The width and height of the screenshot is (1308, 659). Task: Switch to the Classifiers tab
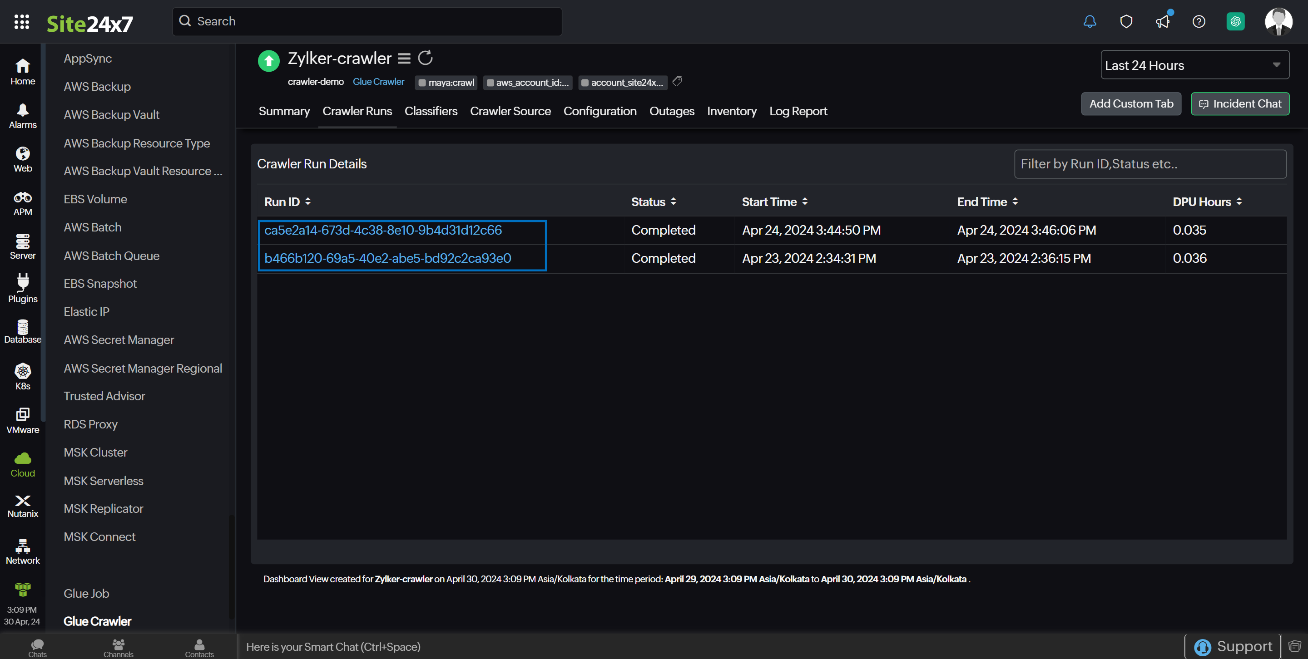coord(431,111)
